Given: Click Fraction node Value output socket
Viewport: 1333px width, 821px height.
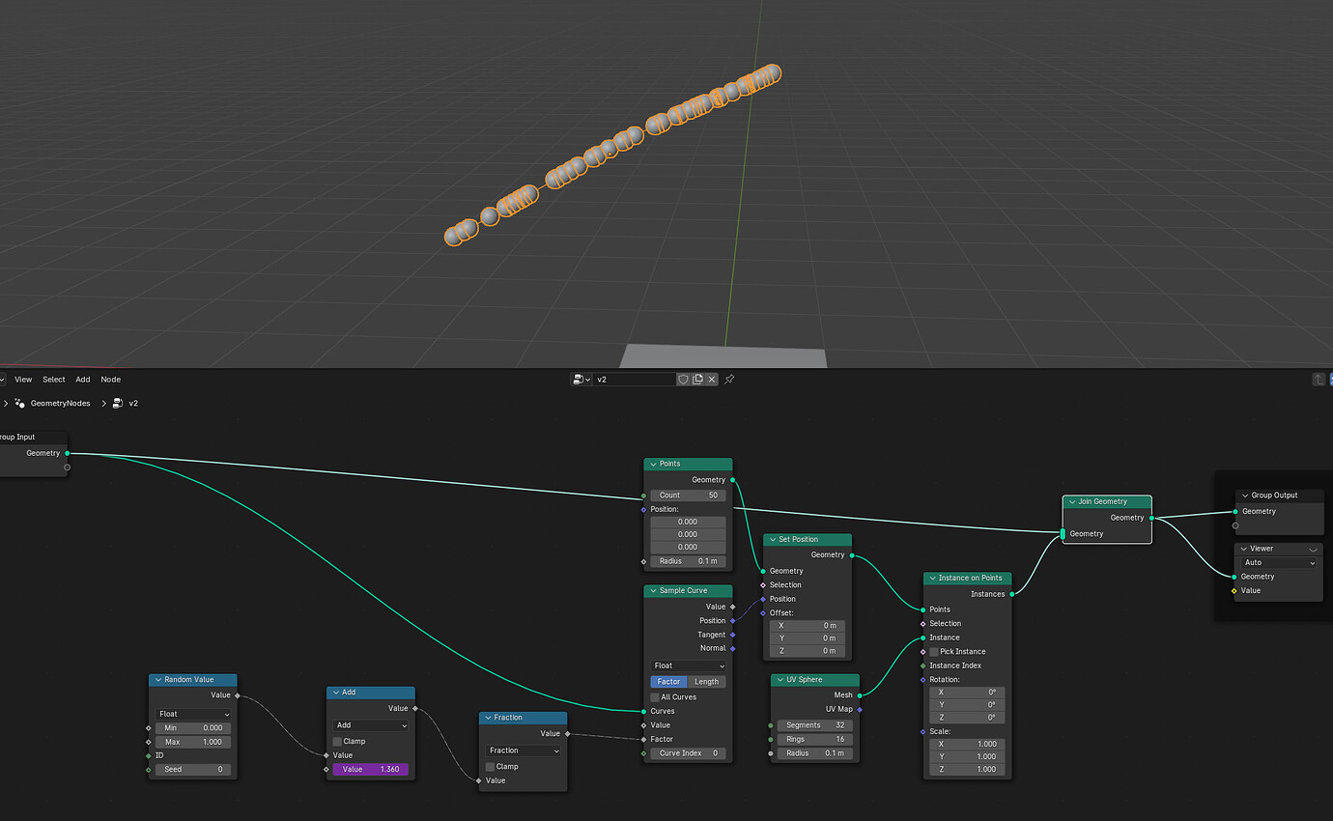Looking at the screenshot, I should point(567,734).
